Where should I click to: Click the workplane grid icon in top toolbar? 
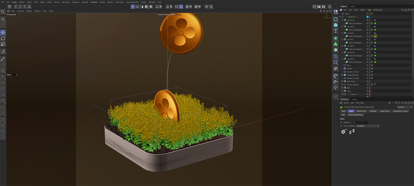click(x=176, y=6)
